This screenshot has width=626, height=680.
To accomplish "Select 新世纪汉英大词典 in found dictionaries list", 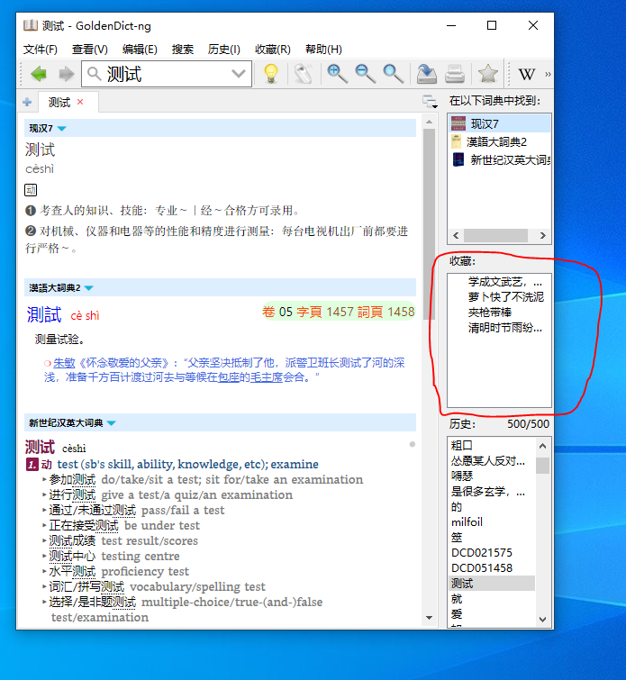I will pos(499,159).
